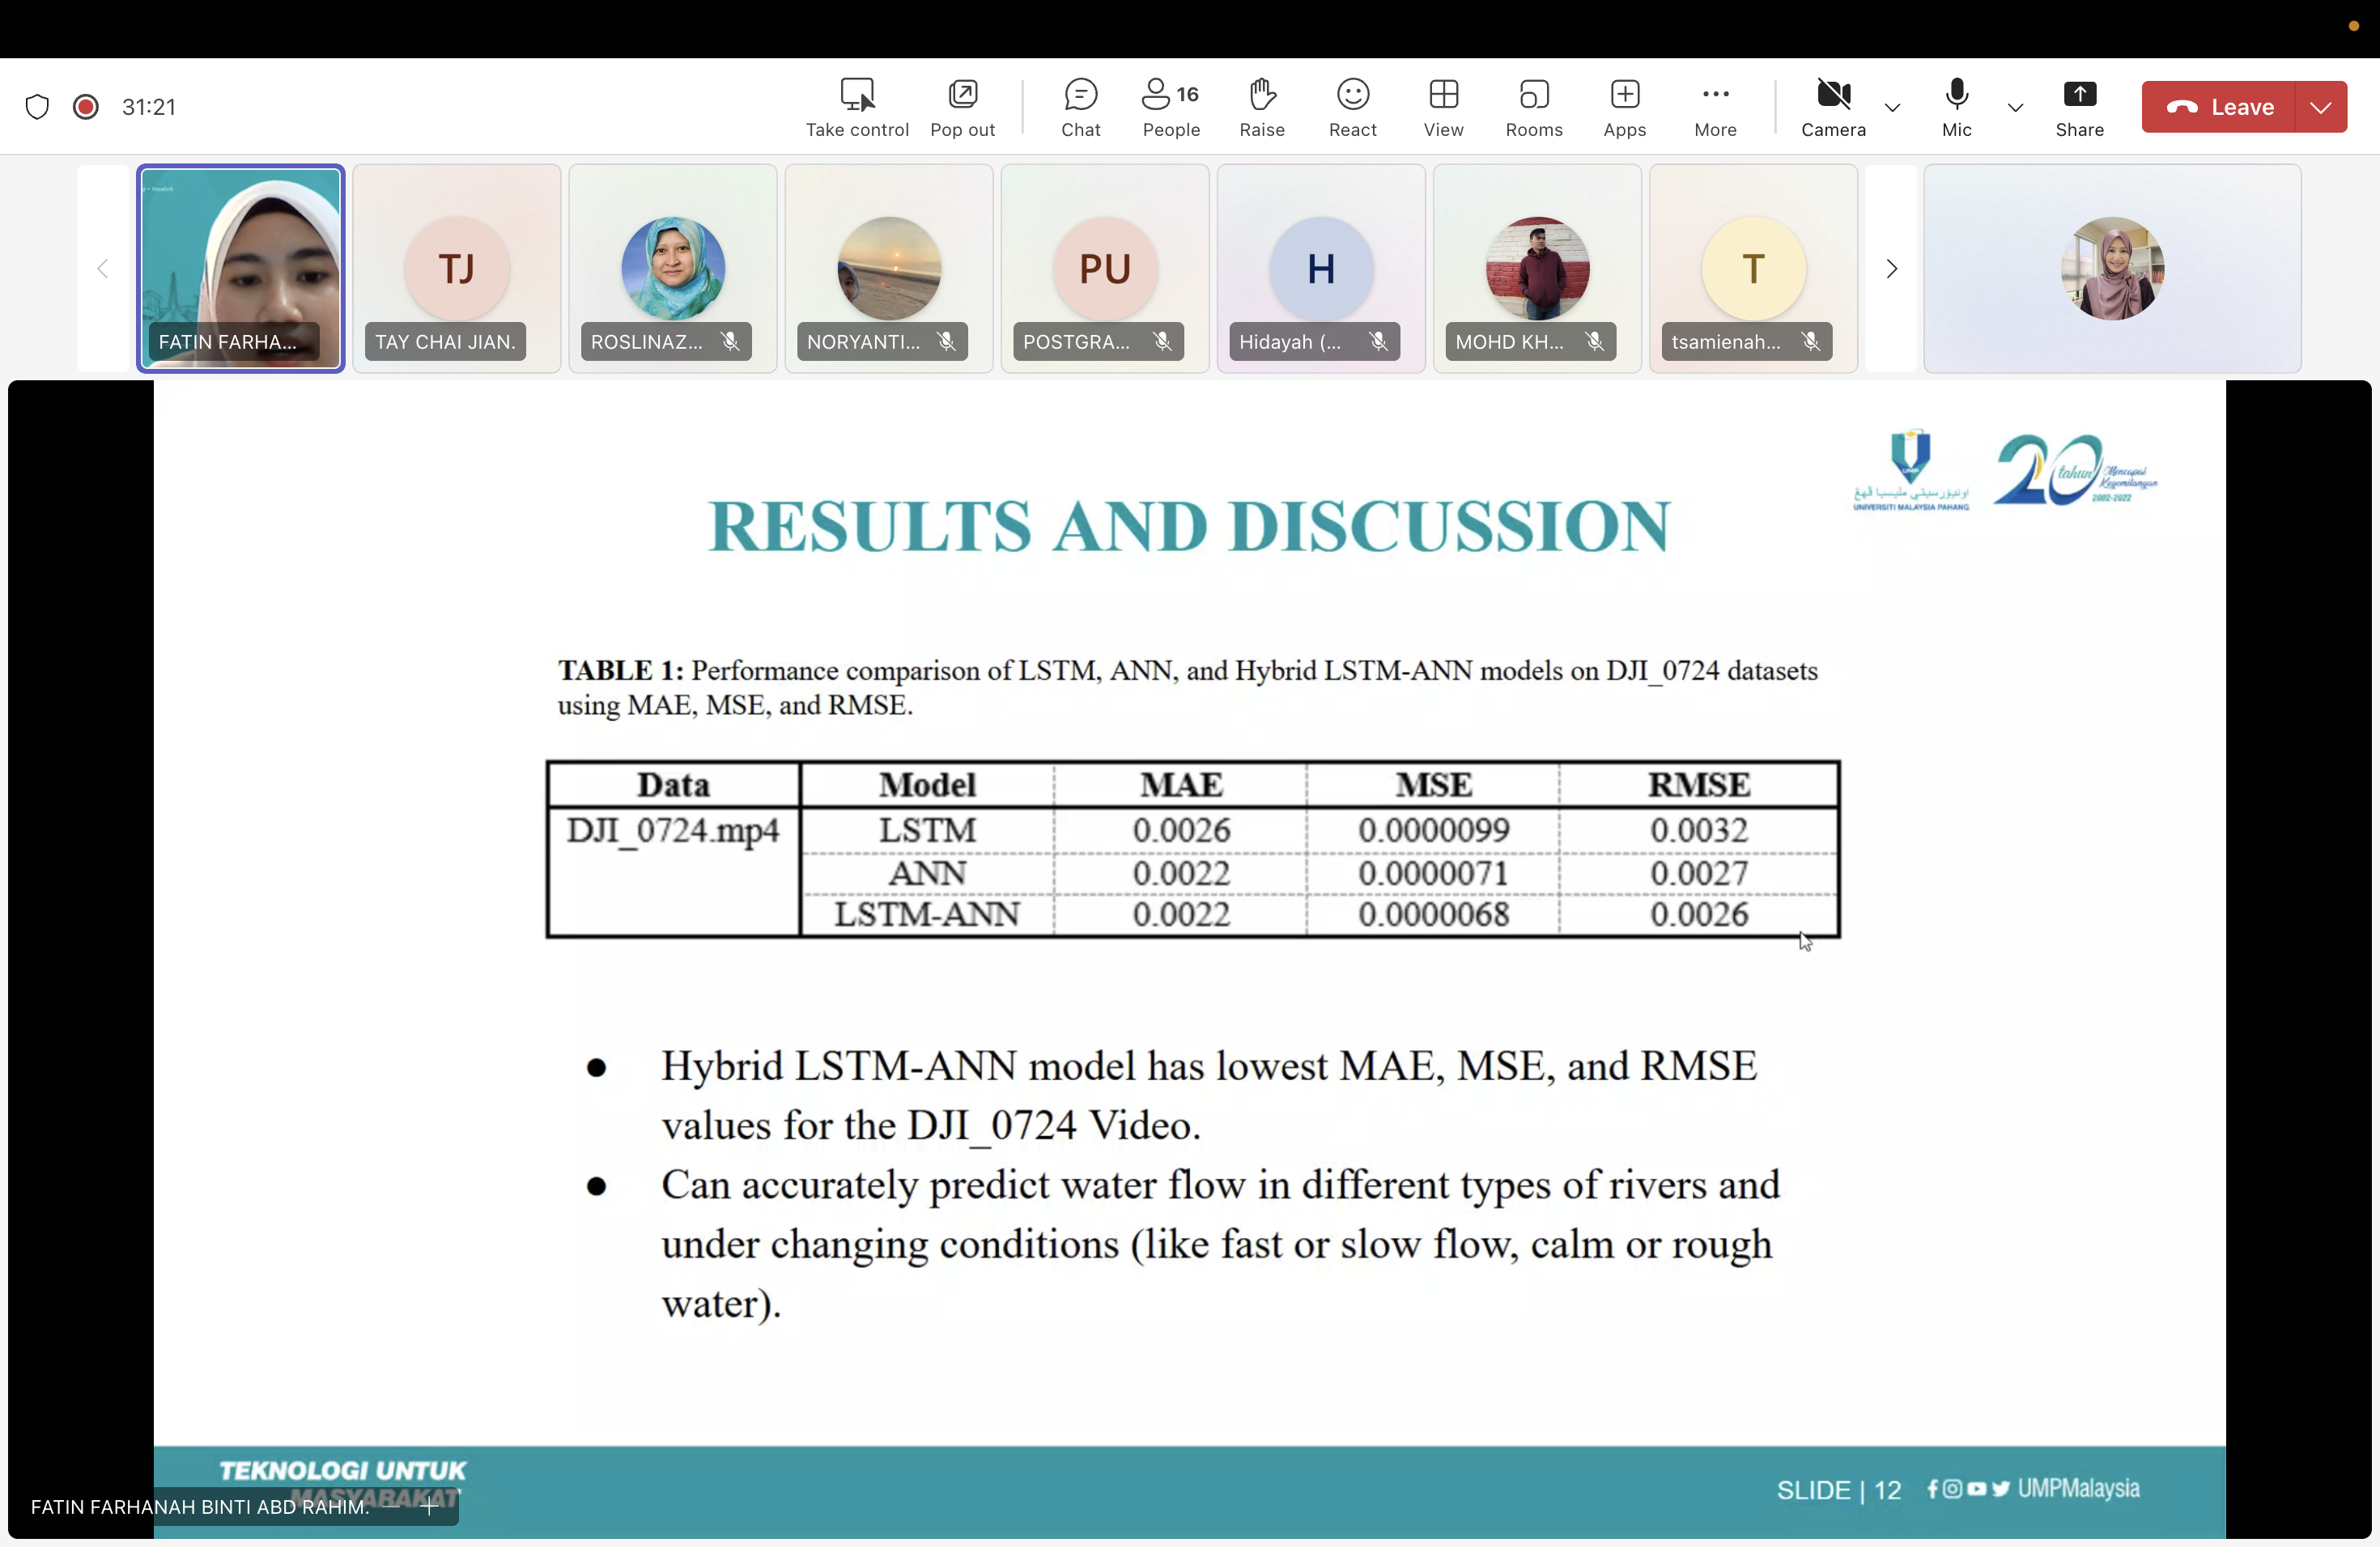The height and width of the screenshot is (1547, 2380).
Task: Select MOHD KH... participant tile
Action: (1537, 269)
